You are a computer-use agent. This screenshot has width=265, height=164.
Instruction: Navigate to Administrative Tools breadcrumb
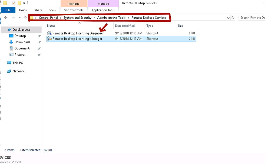click(111, 18)
